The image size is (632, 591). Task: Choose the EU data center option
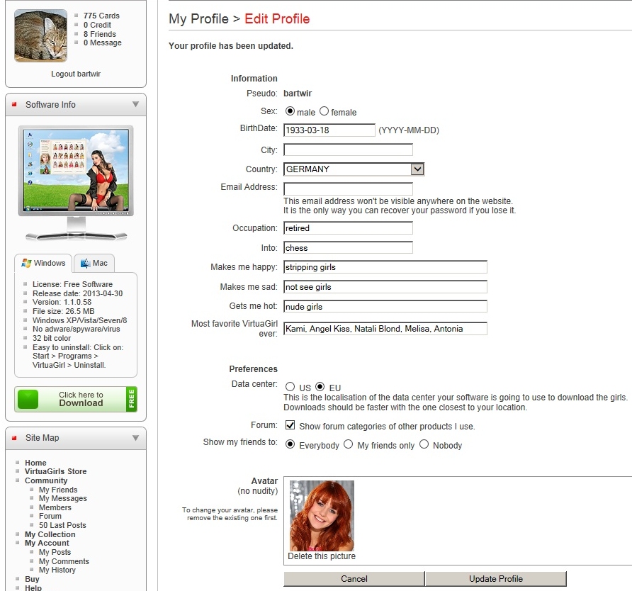point(320,387)
